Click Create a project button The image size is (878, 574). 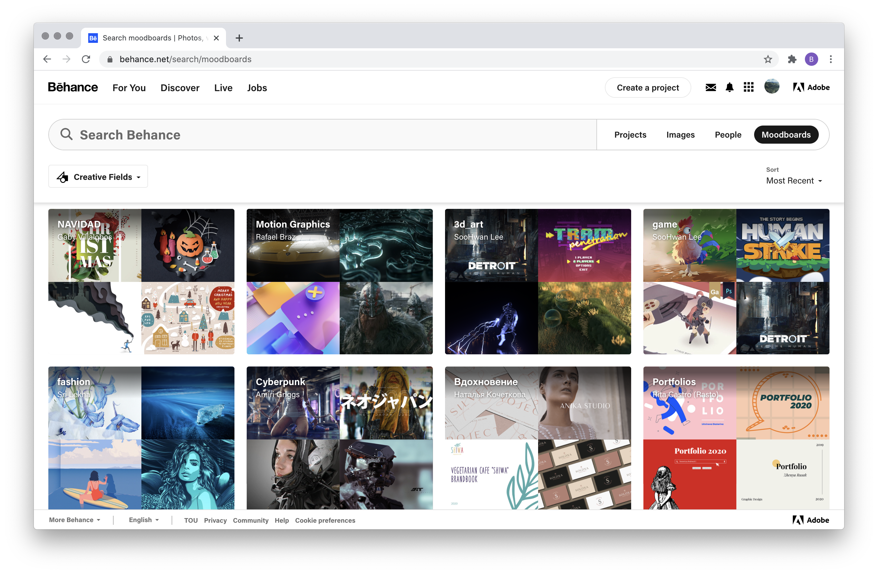[x=648, y=88]
